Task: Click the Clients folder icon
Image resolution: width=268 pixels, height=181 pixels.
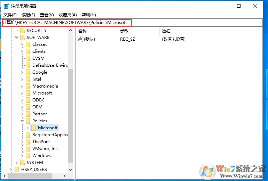Action: (28, 51)
